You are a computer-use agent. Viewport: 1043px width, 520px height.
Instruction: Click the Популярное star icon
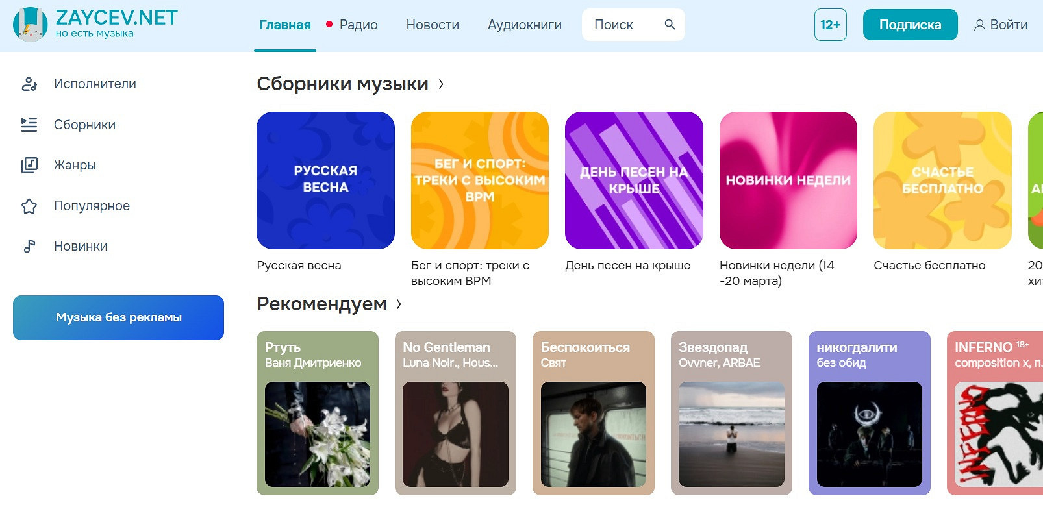click(29, 206)
